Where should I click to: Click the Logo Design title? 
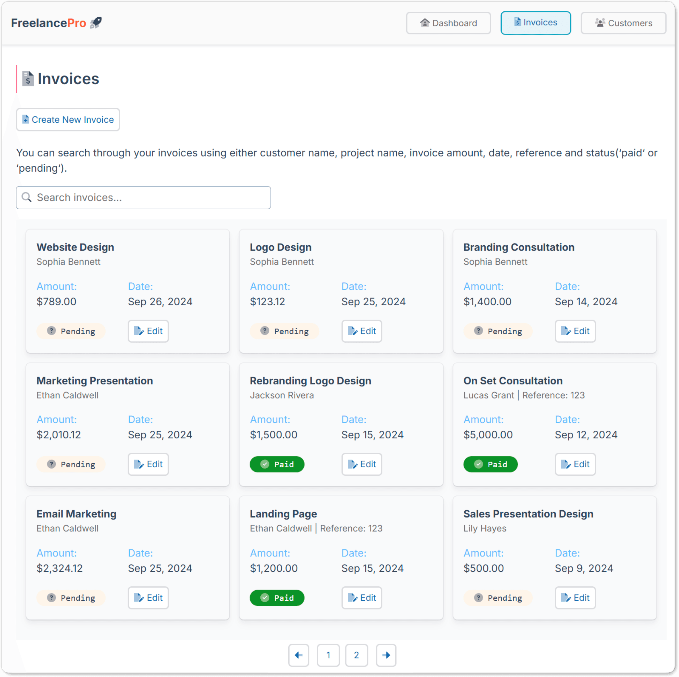coord(281,247)
